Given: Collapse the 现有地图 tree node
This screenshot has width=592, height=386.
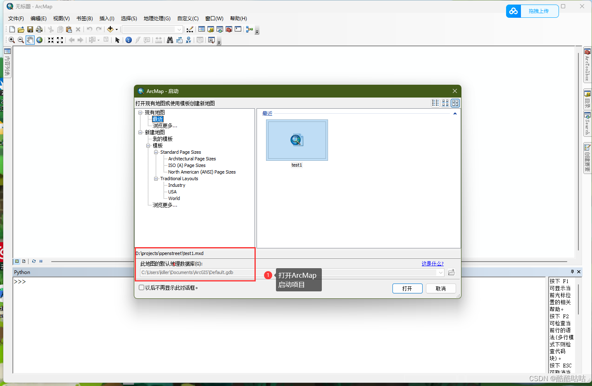Looking at the screenshot, I should [x=140, y=112].
